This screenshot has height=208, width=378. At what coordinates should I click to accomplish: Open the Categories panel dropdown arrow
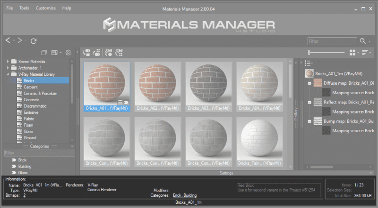tap(72, 146)
